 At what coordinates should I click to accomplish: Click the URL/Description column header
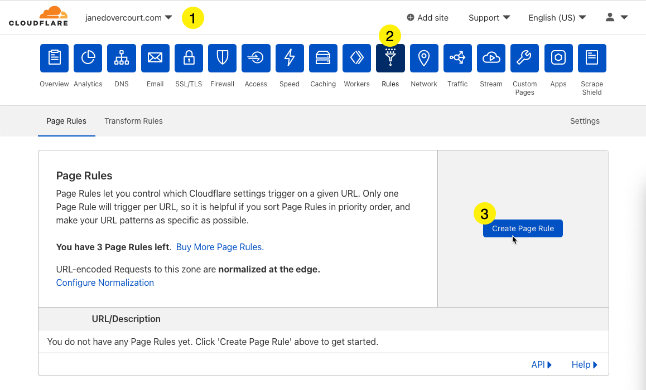126,319
